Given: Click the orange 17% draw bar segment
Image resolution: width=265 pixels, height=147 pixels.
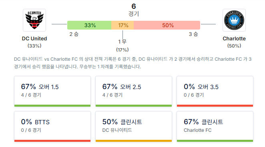Looking at the screenshot, I should tap(122, 25).
